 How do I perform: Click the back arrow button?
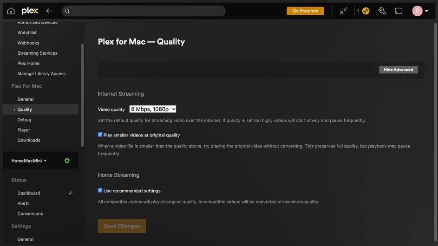(49, 11)
